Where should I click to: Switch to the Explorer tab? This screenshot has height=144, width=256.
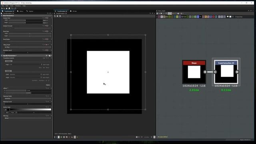[30, 11]
